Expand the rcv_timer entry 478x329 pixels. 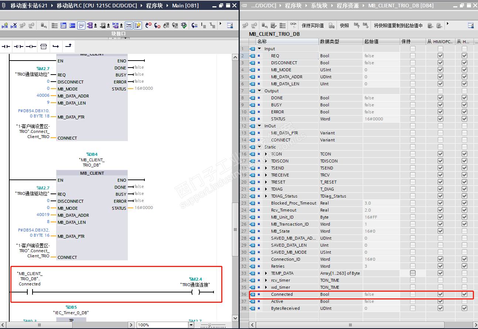[x=266, y=280]
